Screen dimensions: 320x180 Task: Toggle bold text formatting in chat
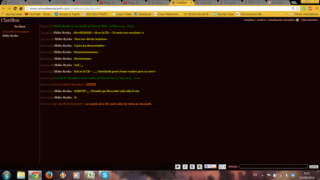[x=177, y=167]
